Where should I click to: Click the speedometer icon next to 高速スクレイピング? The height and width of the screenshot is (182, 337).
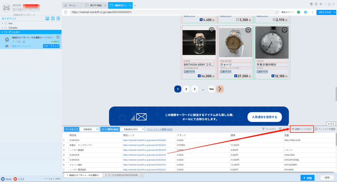coord(7,46)
